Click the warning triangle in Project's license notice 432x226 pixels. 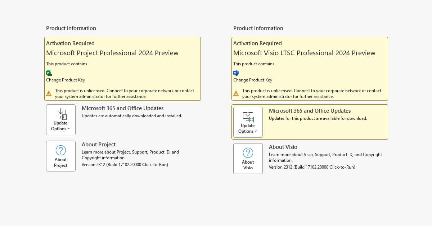click(49, 93)
